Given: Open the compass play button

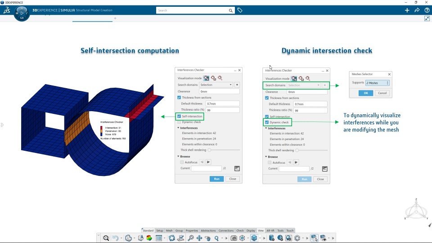Looking at the screenshot, I should [22, 13].
